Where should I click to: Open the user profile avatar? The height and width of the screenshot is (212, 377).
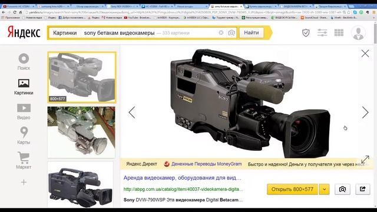(358, 33)
